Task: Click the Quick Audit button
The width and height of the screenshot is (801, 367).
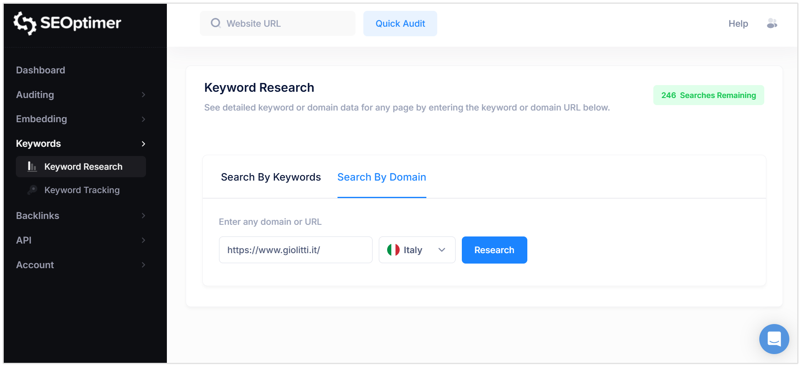Action: pyautogui.click(x=400, y=23)
